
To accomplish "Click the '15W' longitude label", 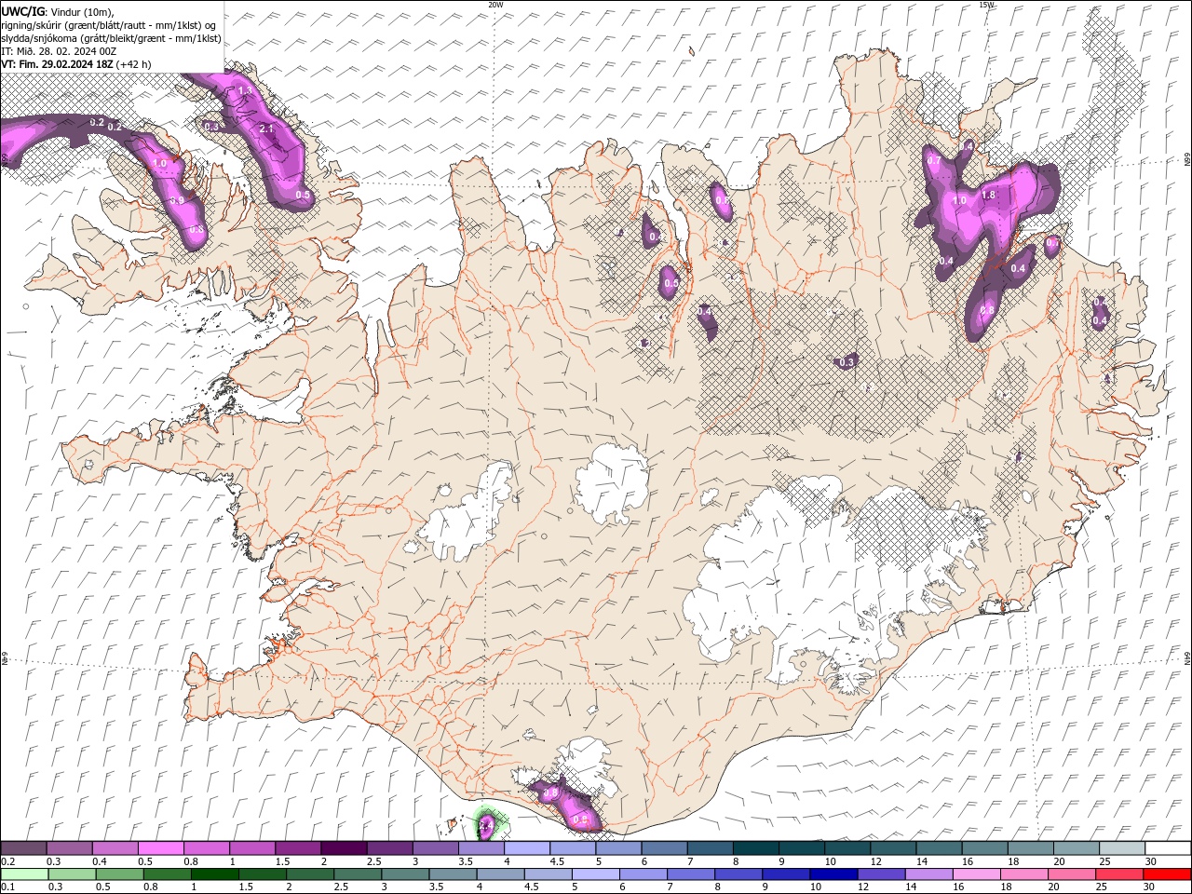I will (x=986, y=5).
